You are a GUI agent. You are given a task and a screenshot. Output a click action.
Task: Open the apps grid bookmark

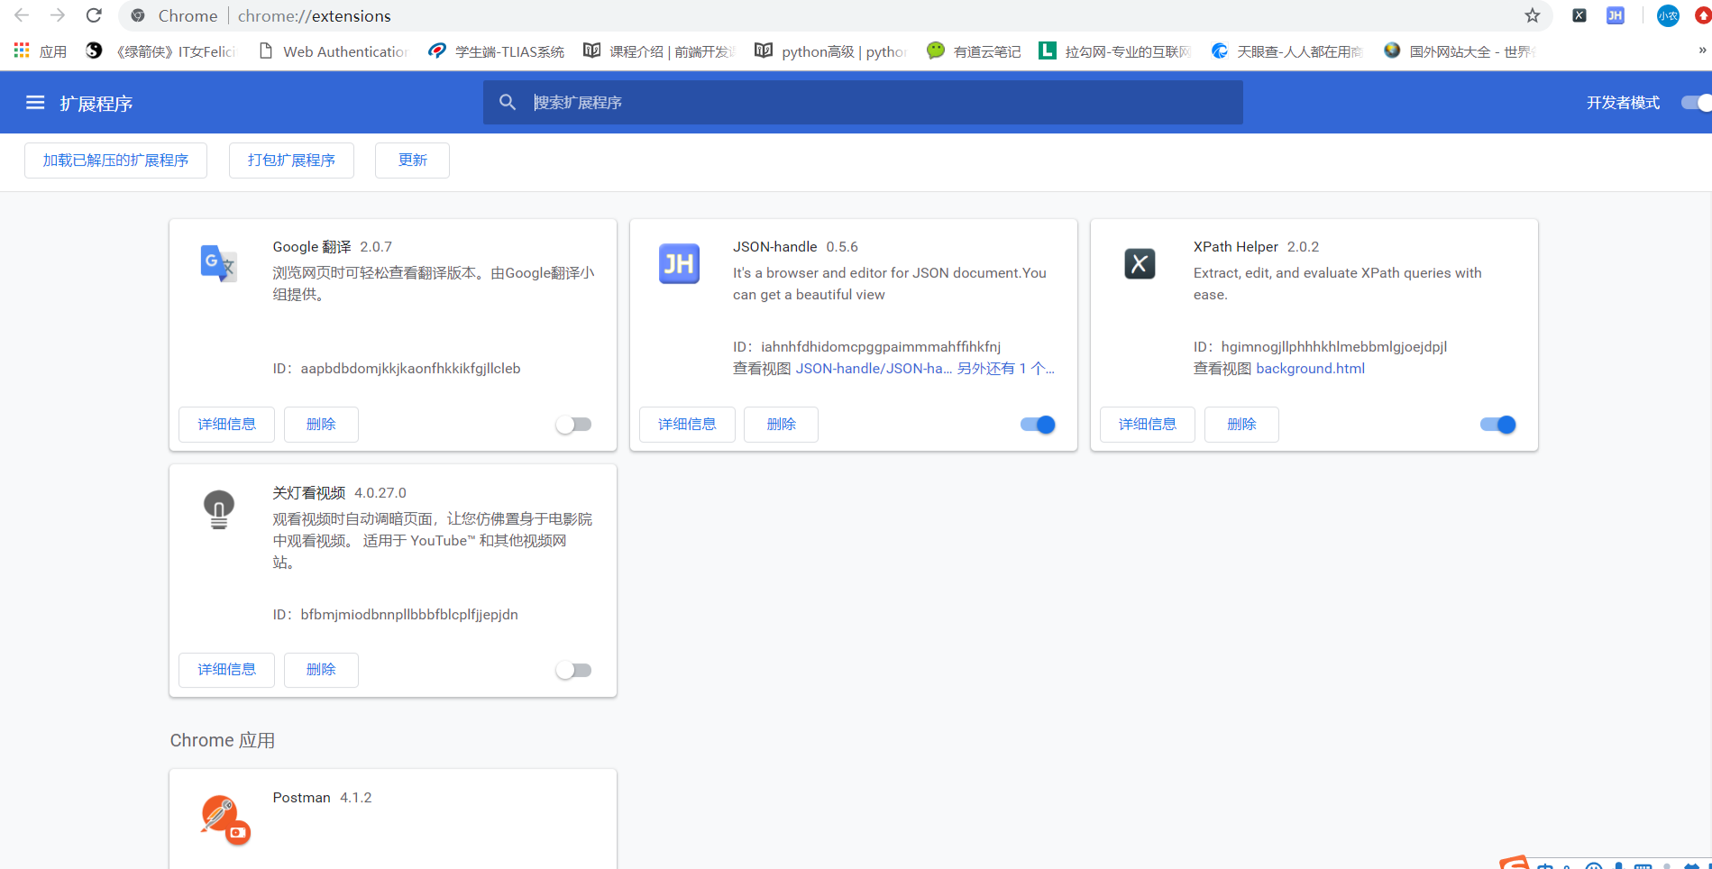pyautogui.click(x=40, y=51)
